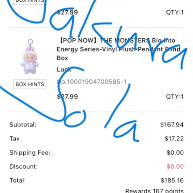The width and height of the screenshot is (193, 193).
Task: Open THE MONSTERS Big into Energy title
Action: click(118, 49)
